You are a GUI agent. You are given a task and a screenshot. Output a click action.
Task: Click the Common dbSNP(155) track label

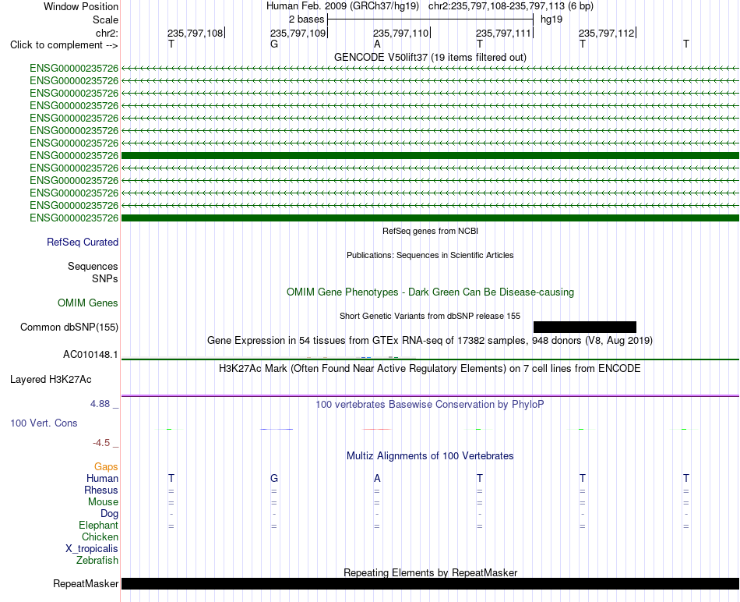[69, 327]
